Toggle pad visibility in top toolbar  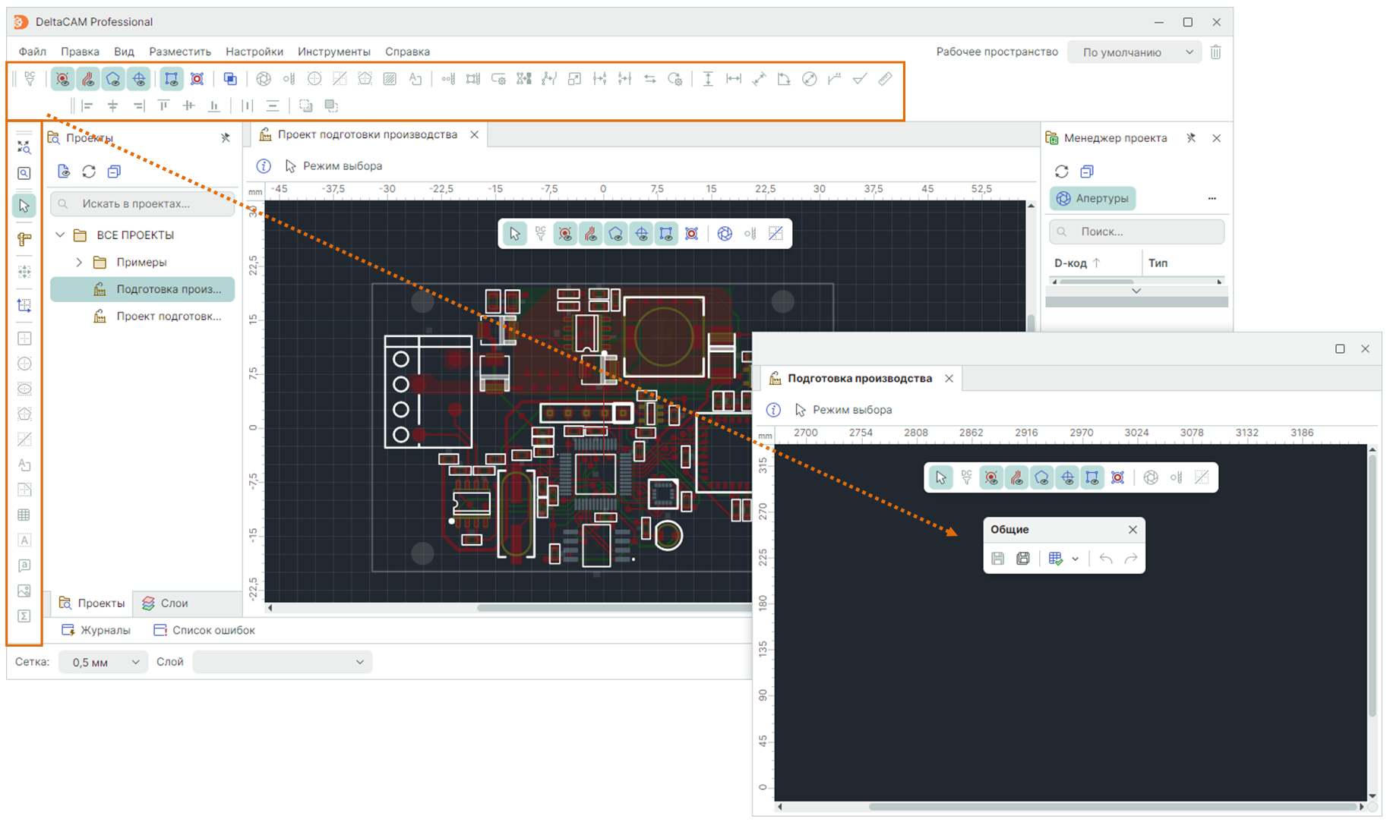tap(63, 79)
